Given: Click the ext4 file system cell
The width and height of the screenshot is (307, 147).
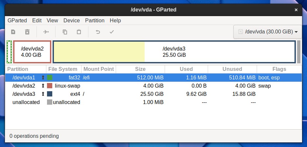Looking at the screenshot, I should click(x=75, y=94).
